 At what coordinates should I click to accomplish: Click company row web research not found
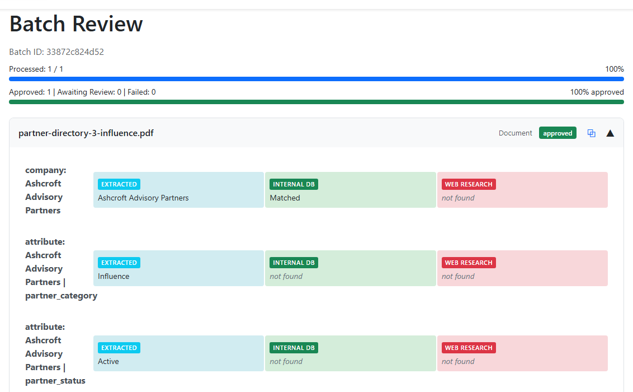[x=458, y=198]
